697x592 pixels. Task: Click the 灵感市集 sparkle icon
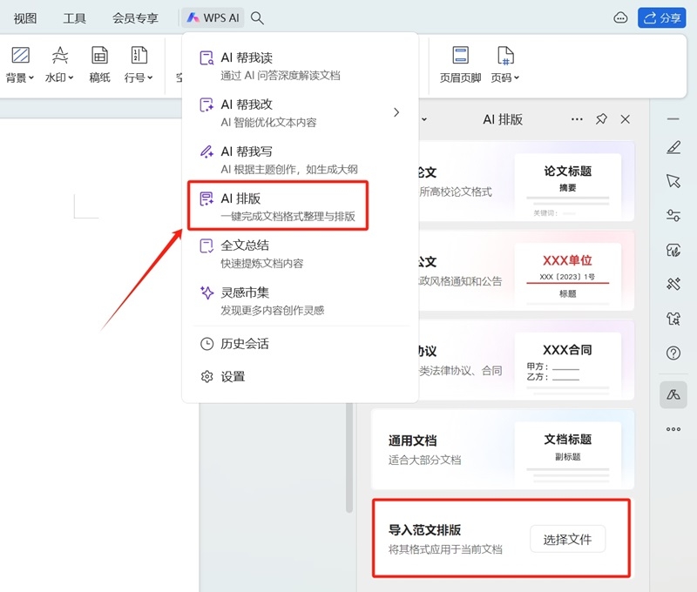pos(206,293)
